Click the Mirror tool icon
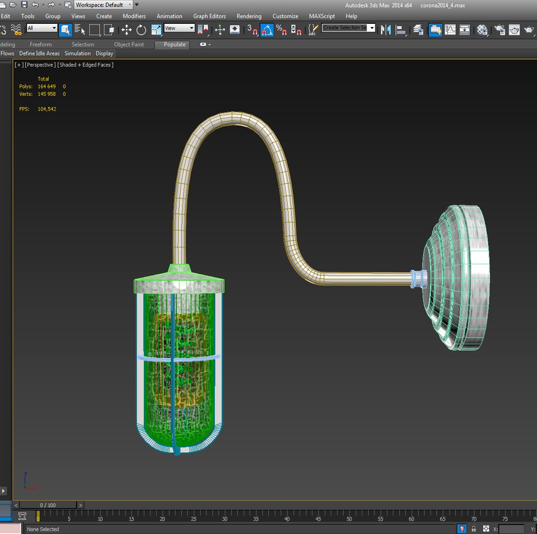 [386, 30]
